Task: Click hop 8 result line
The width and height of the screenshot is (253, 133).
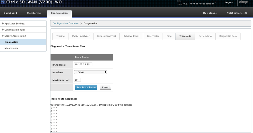Action: pos(54,129)
